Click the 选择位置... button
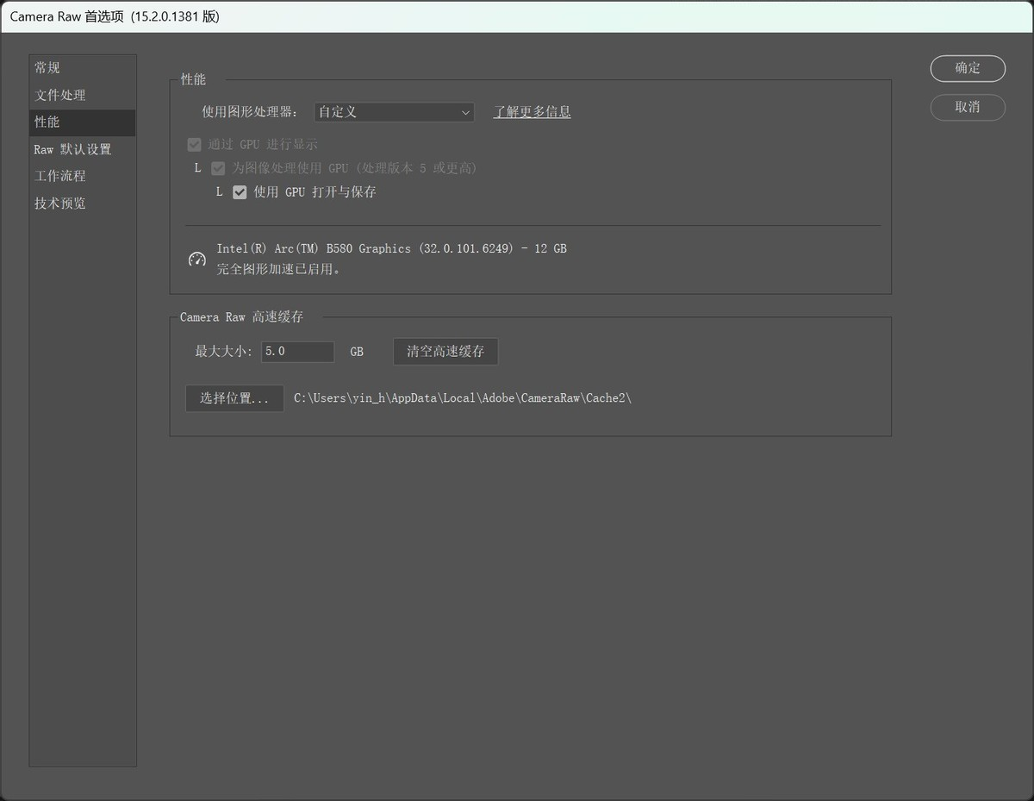1034x801 pixels. (234, 398)
